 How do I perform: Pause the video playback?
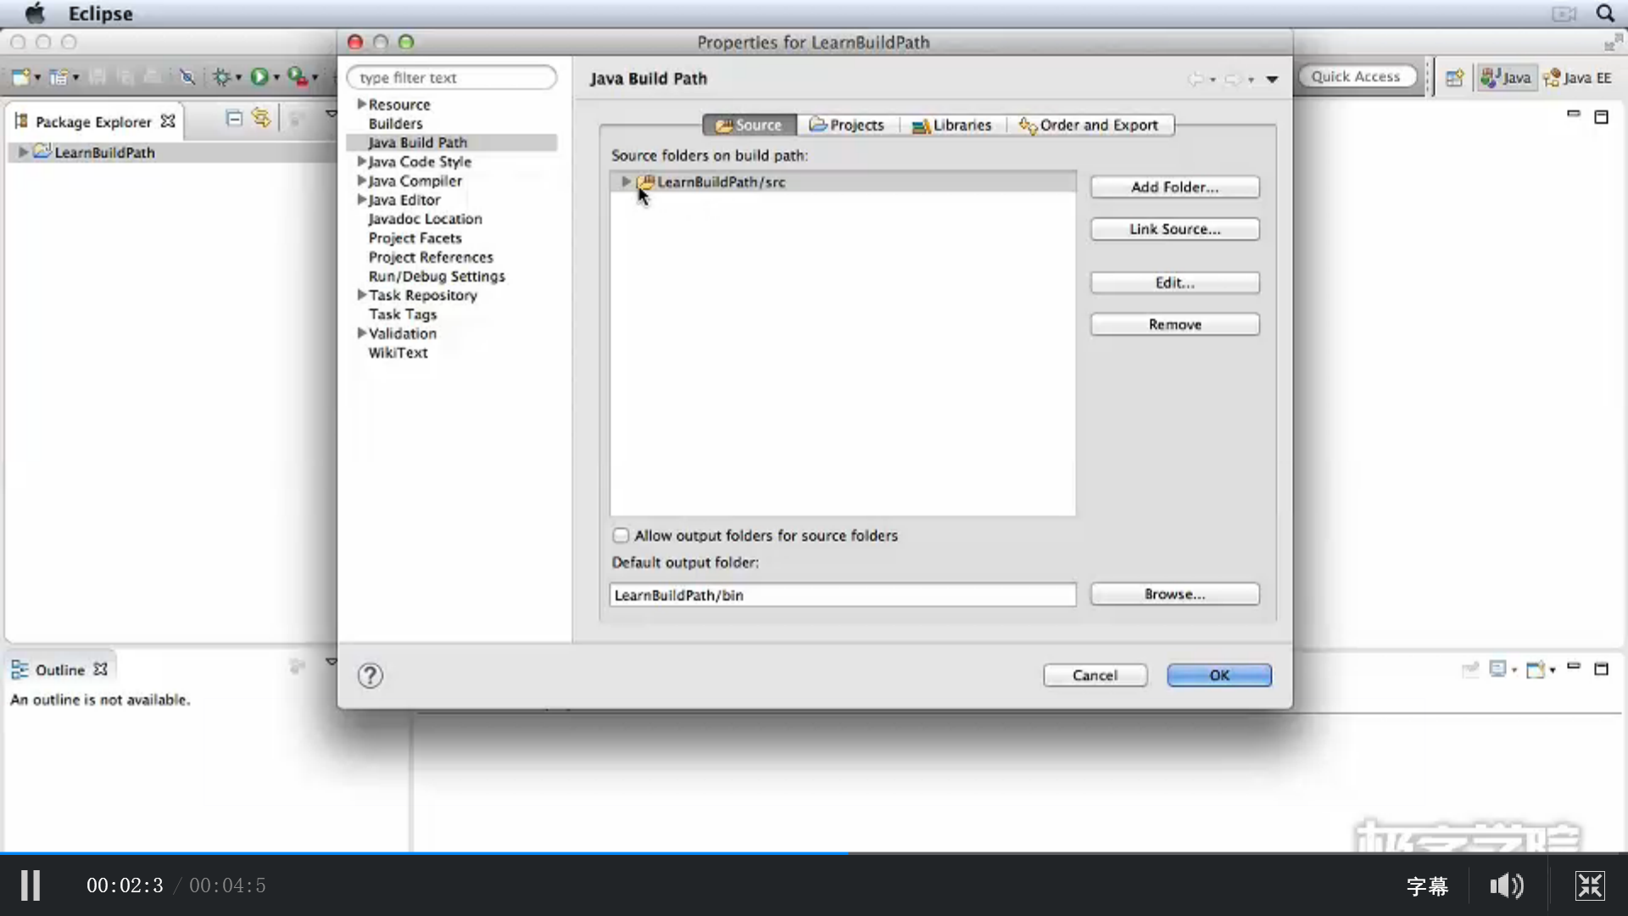[31, 885]
